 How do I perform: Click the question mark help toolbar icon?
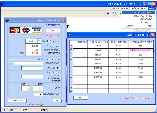[108, 14]
